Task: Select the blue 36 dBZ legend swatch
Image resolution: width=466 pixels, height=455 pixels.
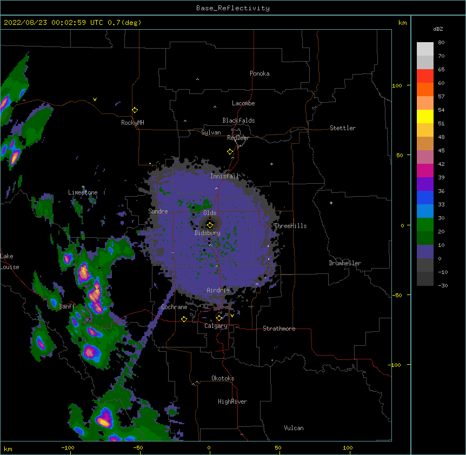Action: 425,197
